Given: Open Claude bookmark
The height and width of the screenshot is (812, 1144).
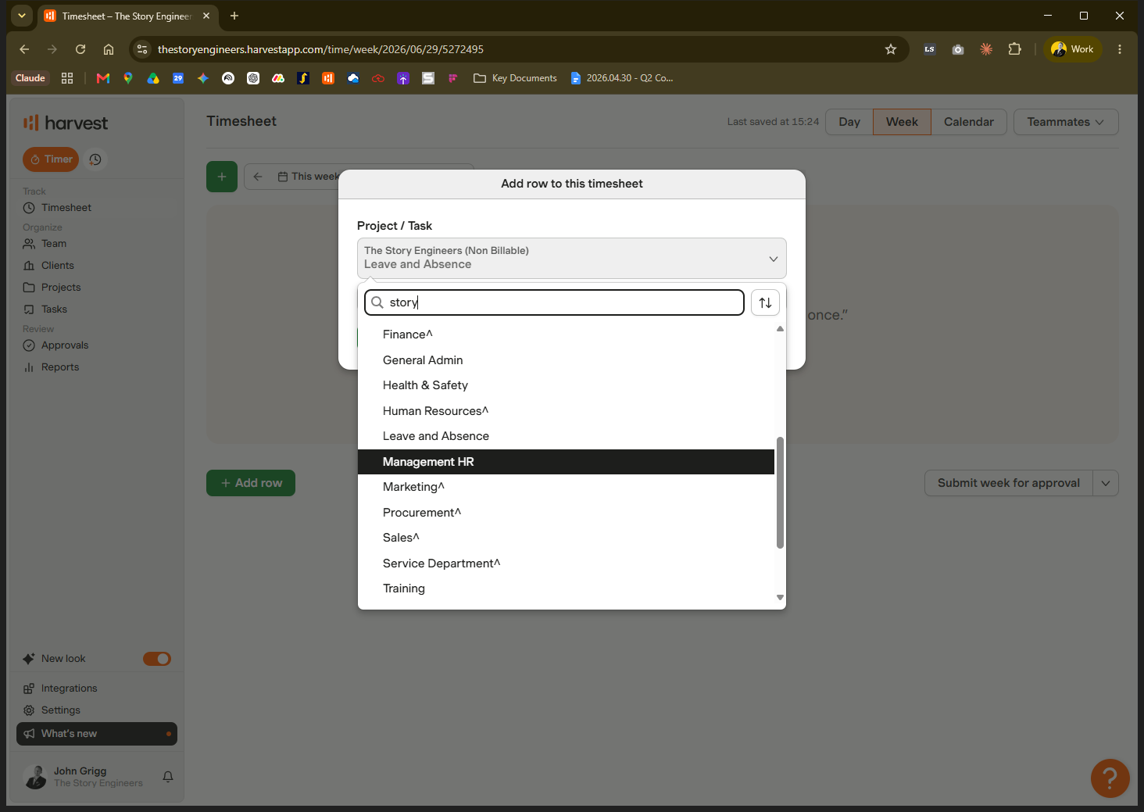Looking at the screenshot, I should (30, 78).
